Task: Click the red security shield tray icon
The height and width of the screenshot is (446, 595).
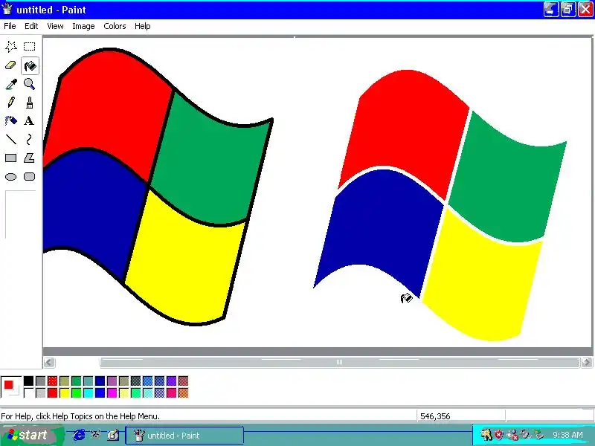Action: [499, 435]
